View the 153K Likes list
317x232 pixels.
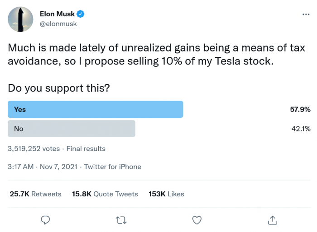coord(166,194)
